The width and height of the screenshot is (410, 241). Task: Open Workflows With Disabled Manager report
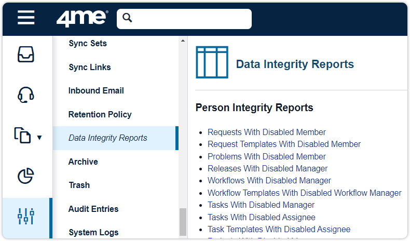[269, 181]
